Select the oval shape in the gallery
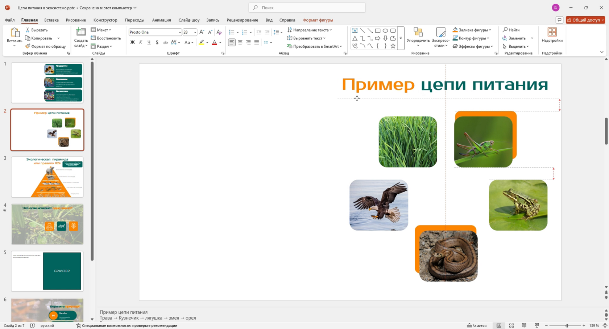 (x=385, y=31)
